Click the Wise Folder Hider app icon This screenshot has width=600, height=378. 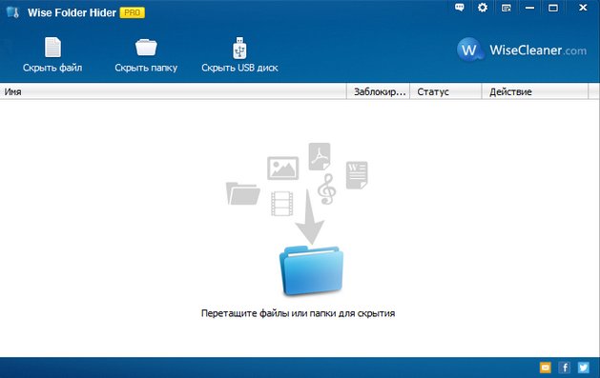click(12, 12)
